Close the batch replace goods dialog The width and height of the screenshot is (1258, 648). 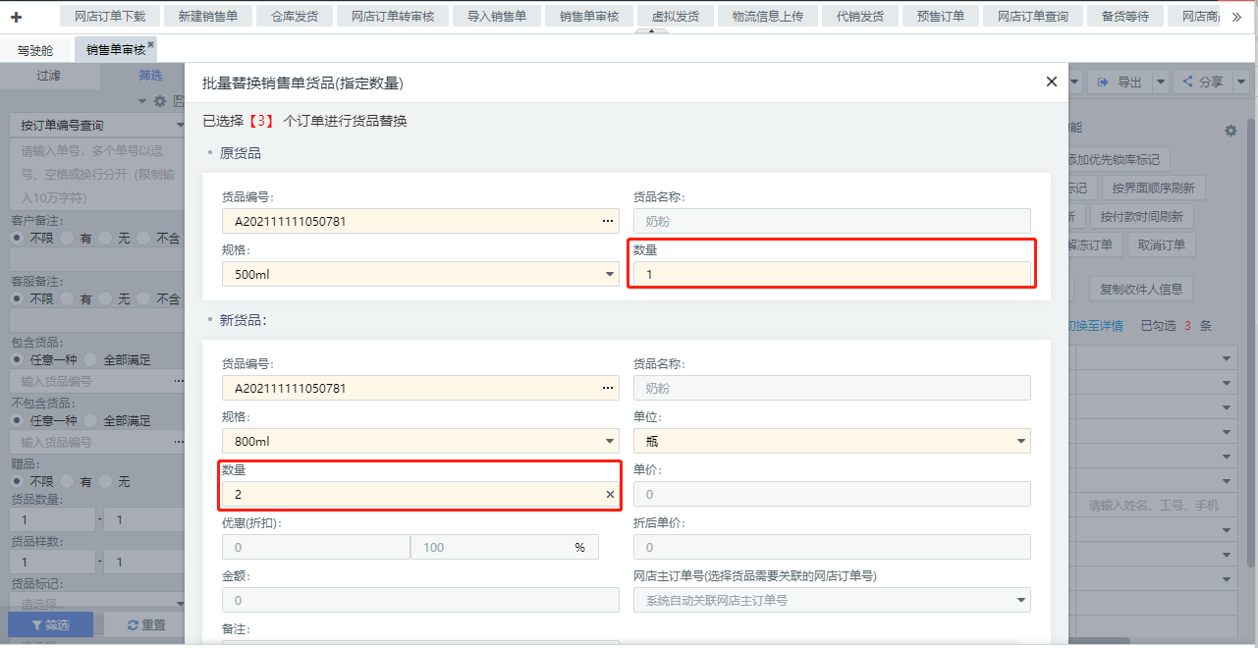pyautogui.click(x=1052, y=82)
